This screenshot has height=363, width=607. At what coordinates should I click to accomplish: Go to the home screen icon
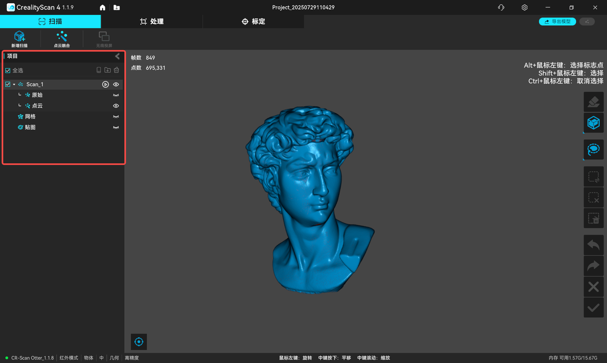coord(102,8)
